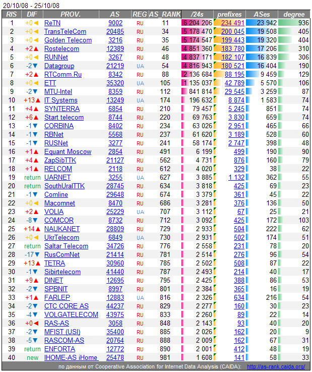Open the SPBNIT provider link
312x372 pixels.
56,289
